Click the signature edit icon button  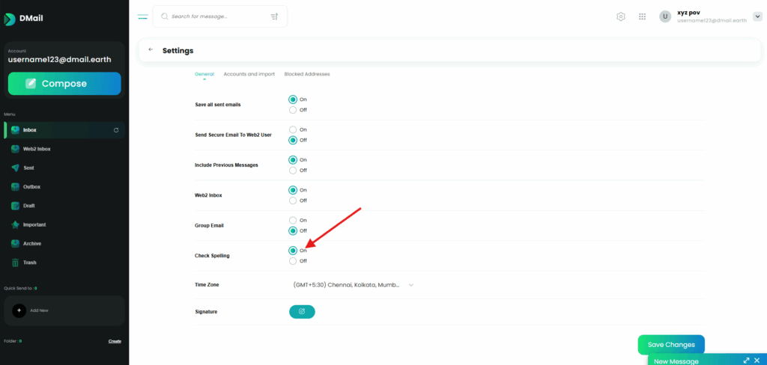[x=302, y=311]
